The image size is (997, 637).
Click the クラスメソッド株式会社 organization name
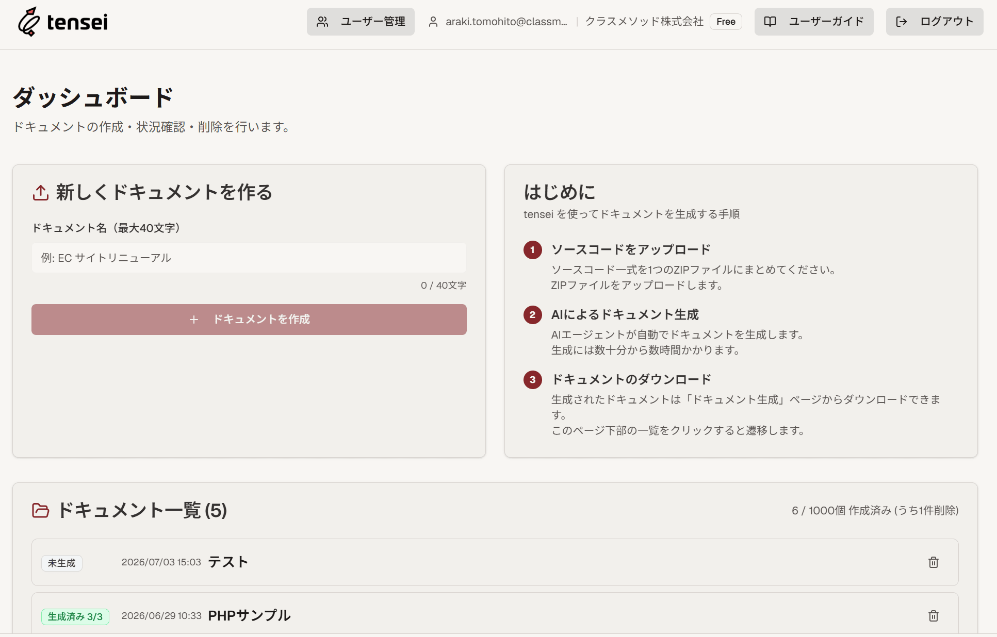pyautogui.click(x=644, y=22)
